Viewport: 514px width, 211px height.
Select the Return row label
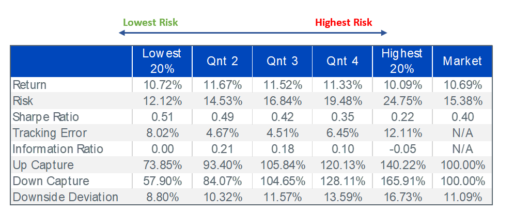(29, 85)
